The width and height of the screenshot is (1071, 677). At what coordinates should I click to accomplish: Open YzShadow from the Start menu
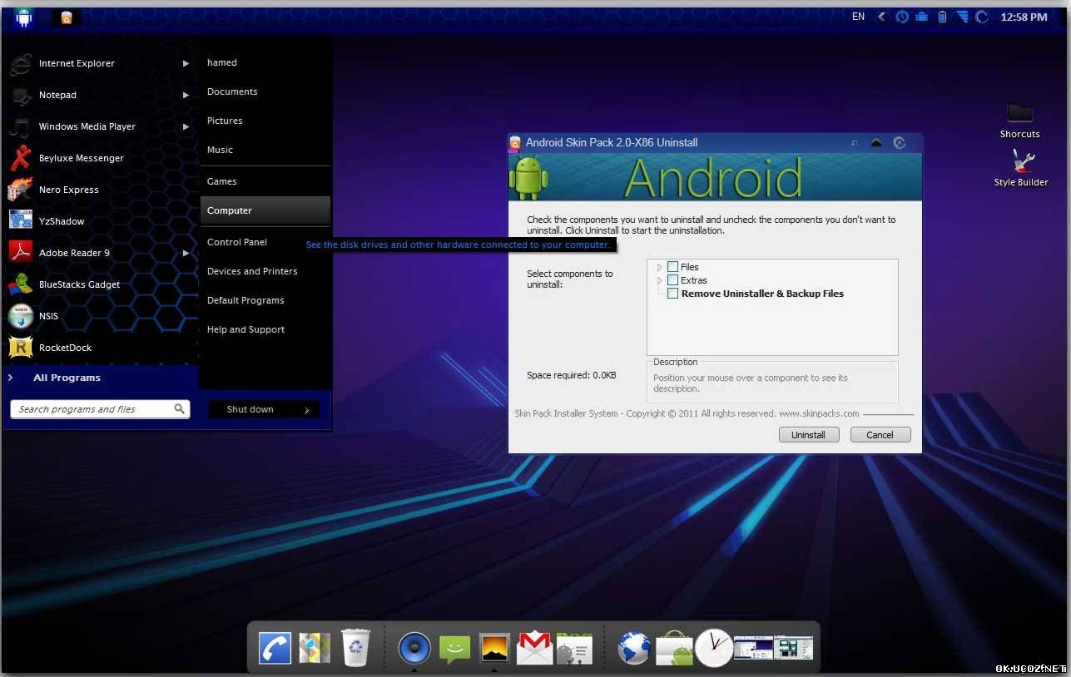point(101,221)
